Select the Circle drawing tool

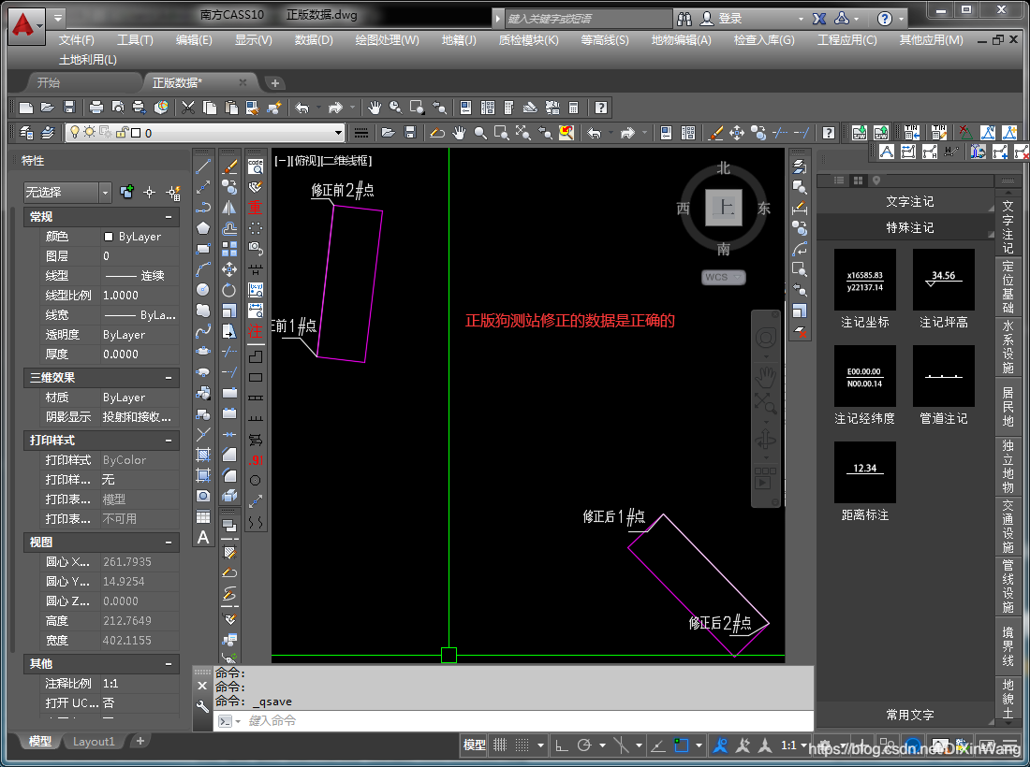tap(203, 290)
